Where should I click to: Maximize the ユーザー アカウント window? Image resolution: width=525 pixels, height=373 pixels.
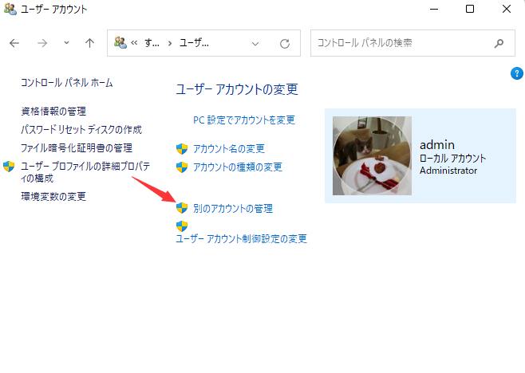point(470,9)
